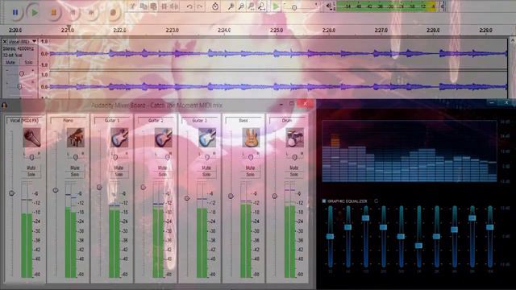Undo the last edit

pos(189,6)
